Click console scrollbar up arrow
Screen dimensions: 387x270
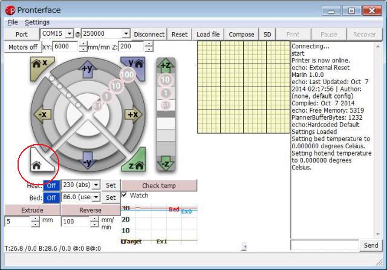coord(377,46)
